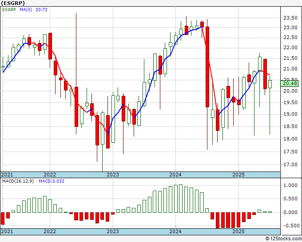Click the 21.50 price axis label
The height and width of the screenshot is (242, 302).
290,58
